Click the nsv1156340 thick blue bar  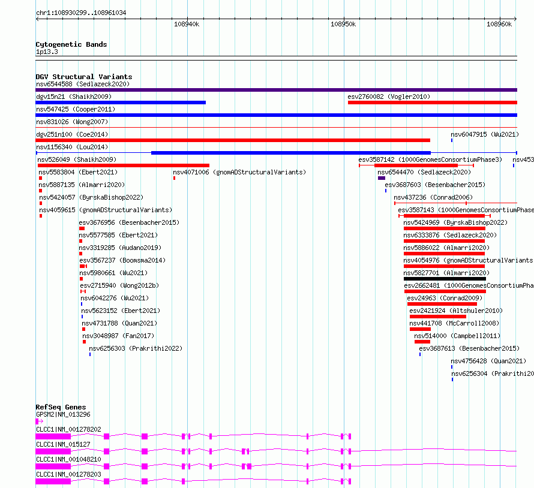coord(291,153)
